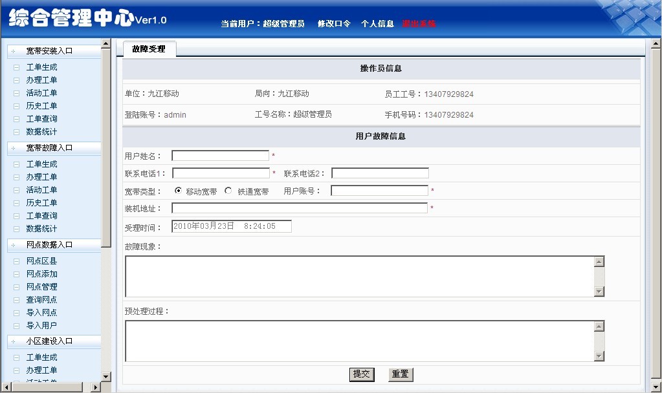Open 个人信息 in the top navigation
This screenshot has width=662, height=393.
377,24
